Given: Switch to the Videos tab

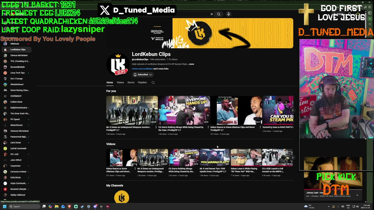Looking at the screenshot, I should (120, 83).
